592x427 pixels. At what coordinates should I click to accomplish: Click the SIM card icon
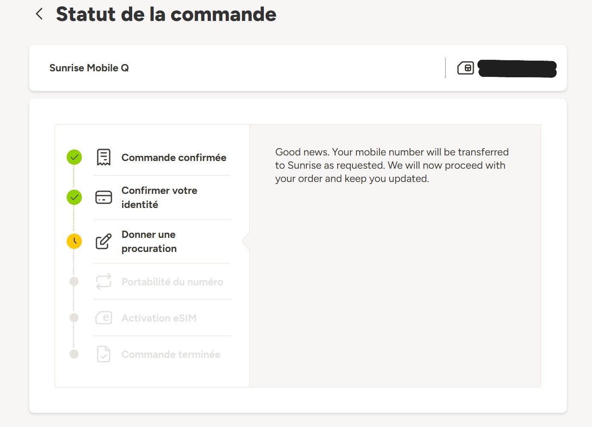pos(465,68)
